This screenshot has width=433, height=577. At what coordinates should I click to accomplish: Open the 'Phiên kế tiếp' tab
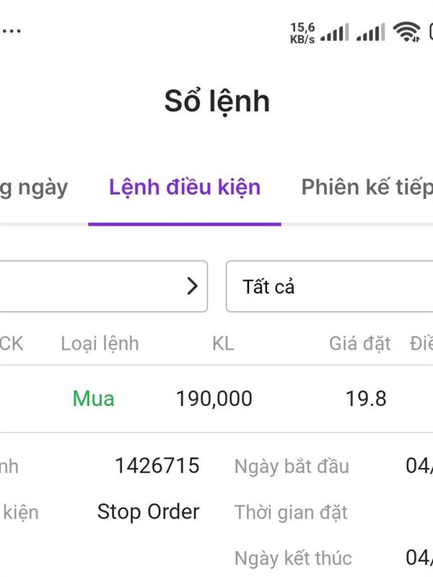367,188
